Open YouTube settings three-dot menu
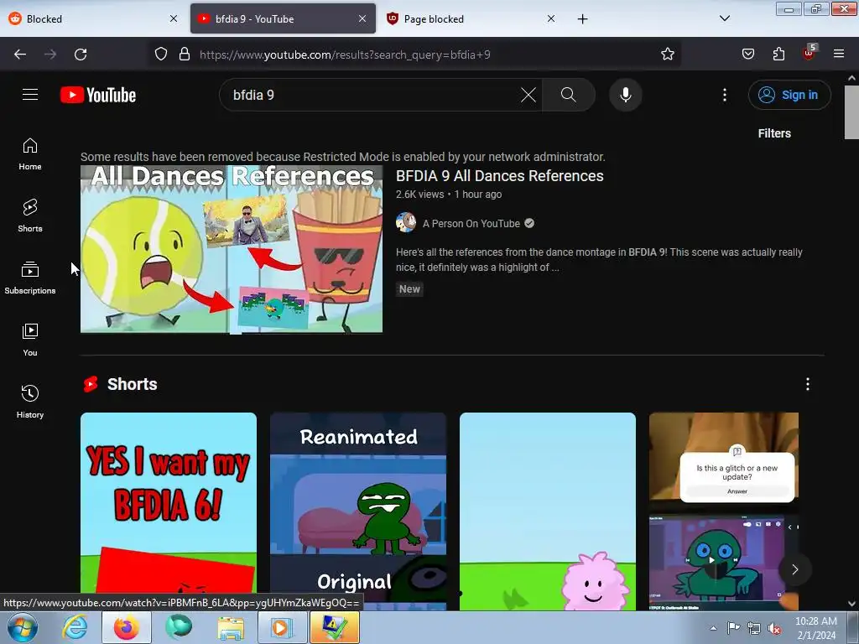This screenshot has height=644, width=859. [724, 95]
